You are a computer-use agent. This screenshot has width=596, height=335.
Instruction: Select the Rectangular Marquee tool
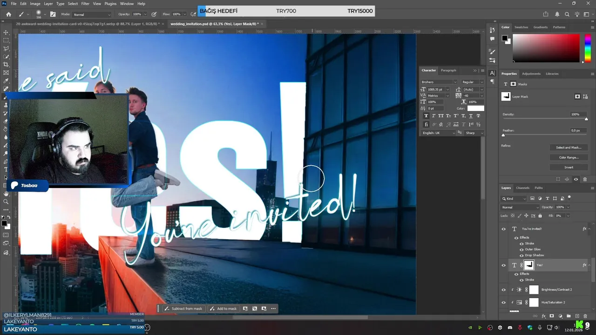[6, 40]
